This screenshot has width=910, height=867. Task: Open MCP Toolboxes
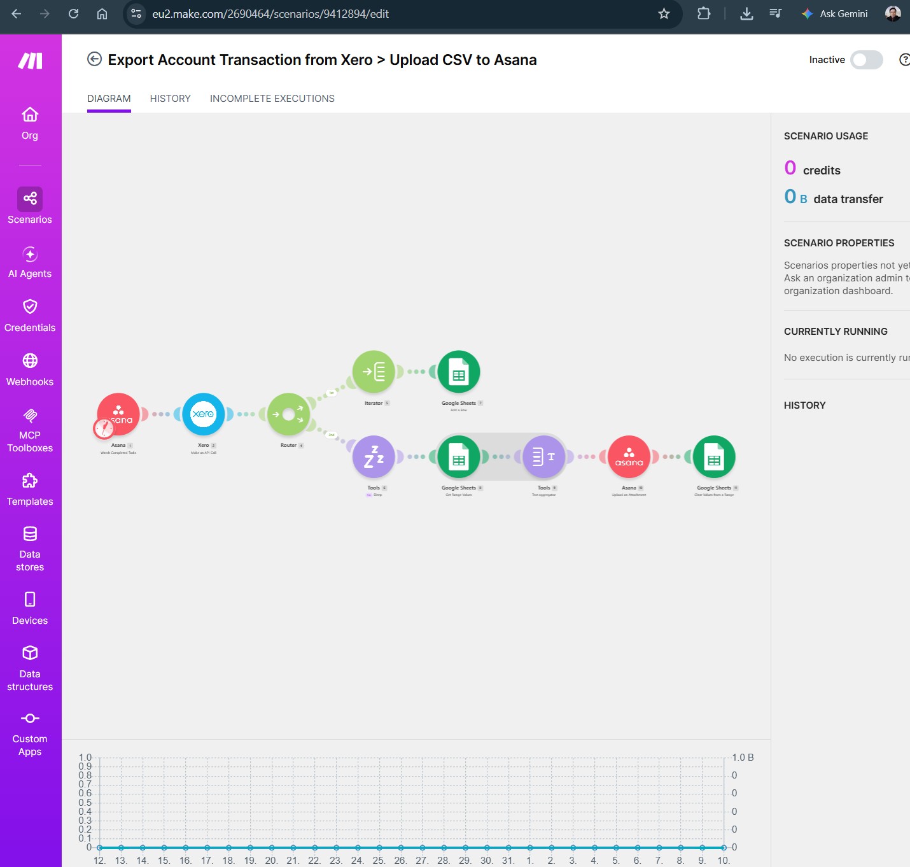point(30,430)
